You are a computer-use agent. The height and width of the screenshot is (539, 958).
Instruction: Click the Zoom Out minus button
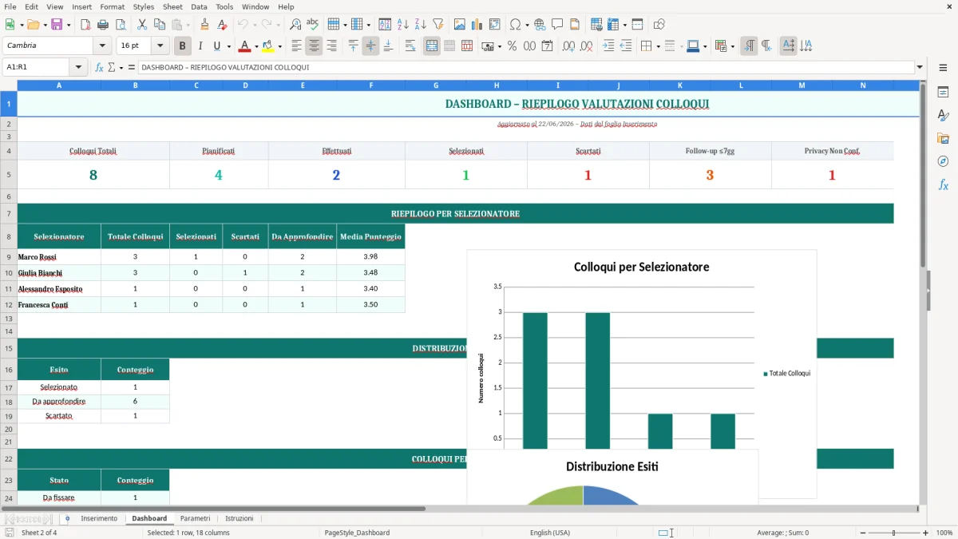[861, 533]
